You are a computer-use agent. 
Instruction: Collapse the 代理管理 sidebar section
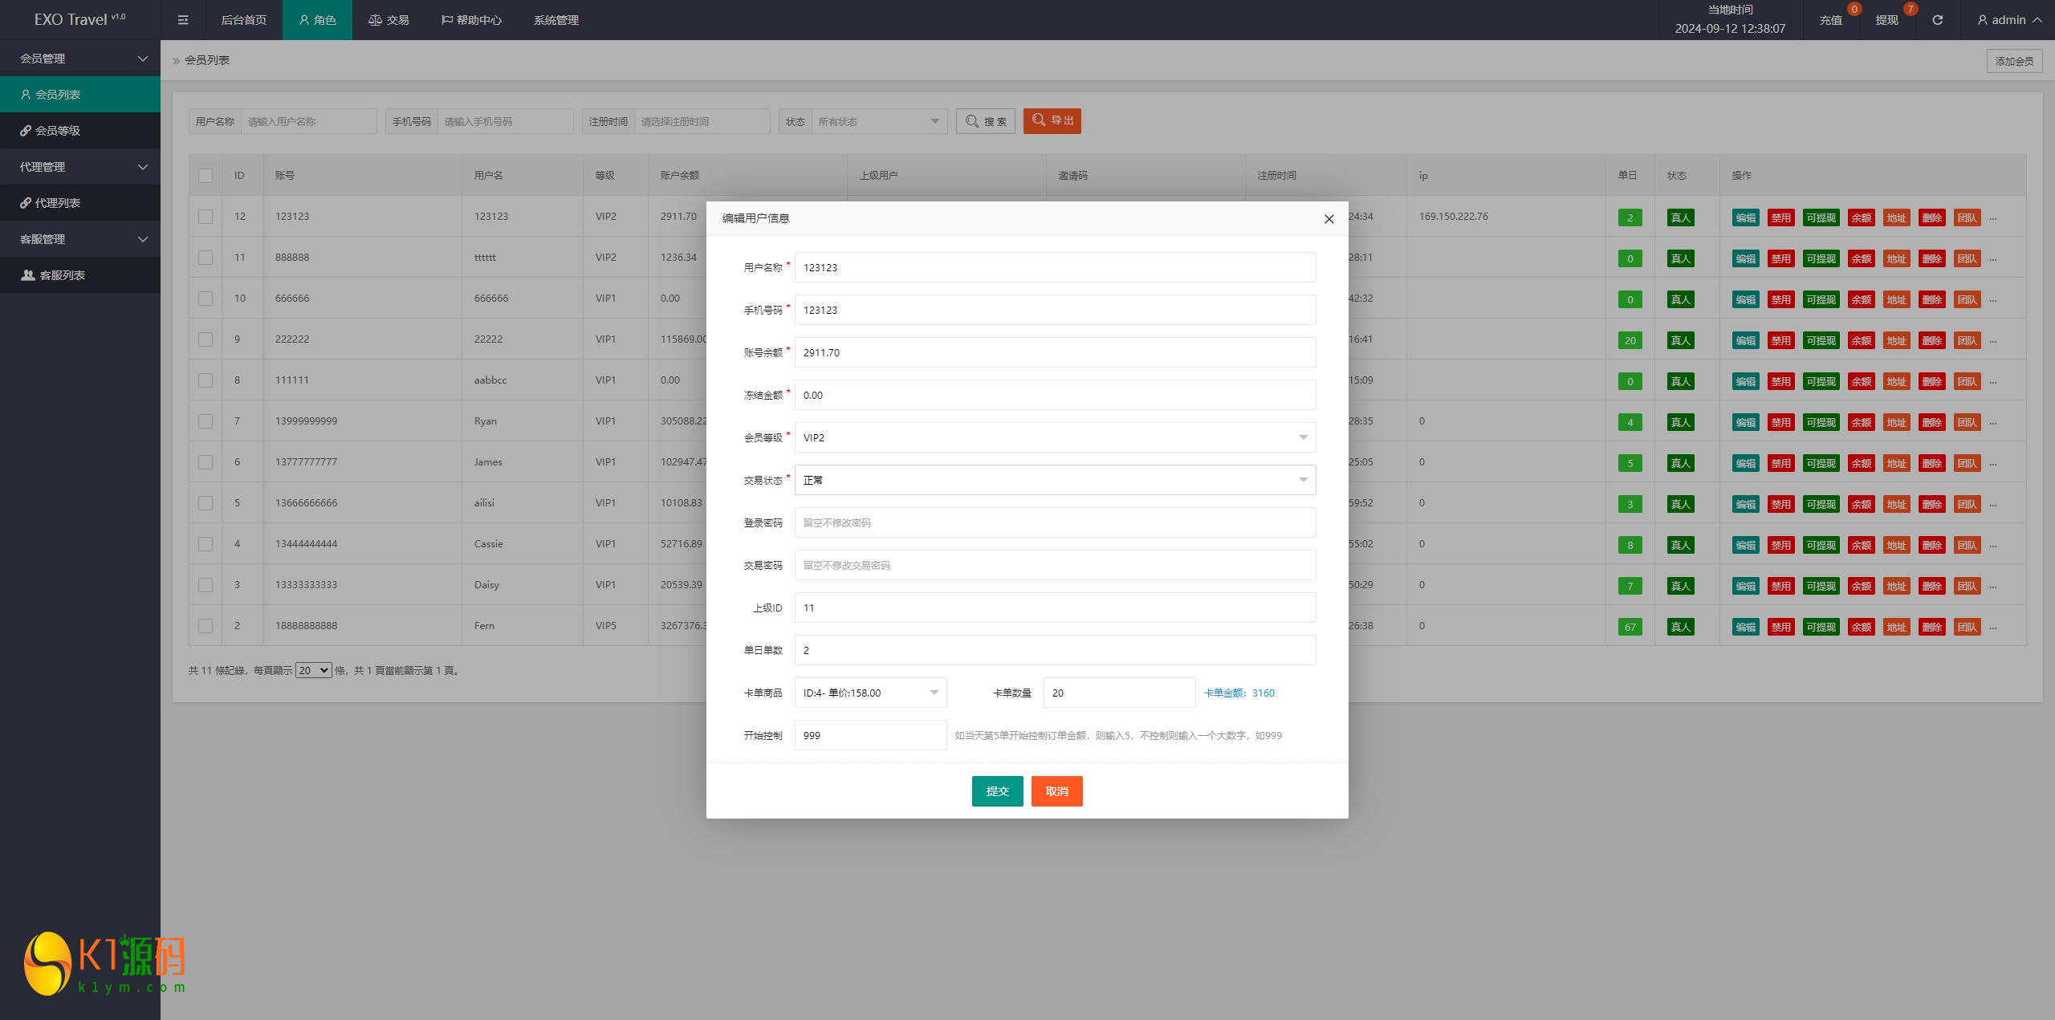pos(80,167)
